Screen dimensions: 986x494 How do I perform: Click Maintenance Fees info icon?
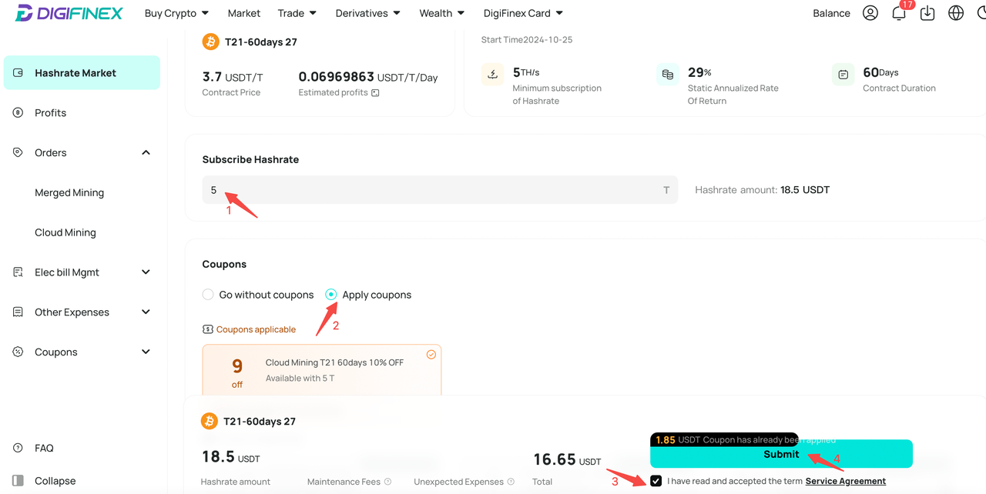pos(387,482)
